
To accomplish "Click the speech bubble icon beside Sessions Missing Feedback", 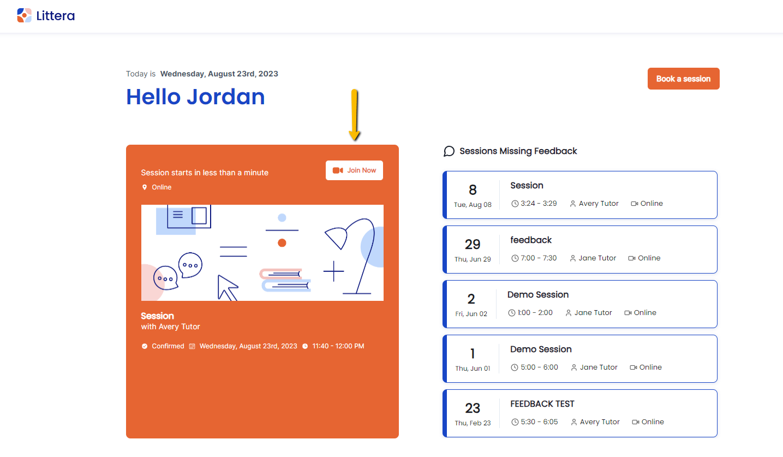I will point(449,151).
